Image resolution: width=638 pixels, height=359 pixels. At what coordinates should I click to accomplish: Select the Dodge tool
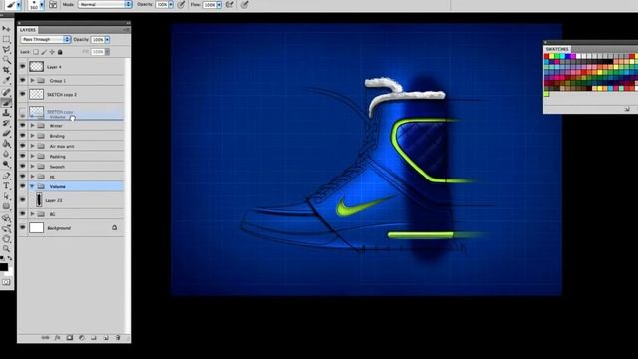[x=6, y=164]
